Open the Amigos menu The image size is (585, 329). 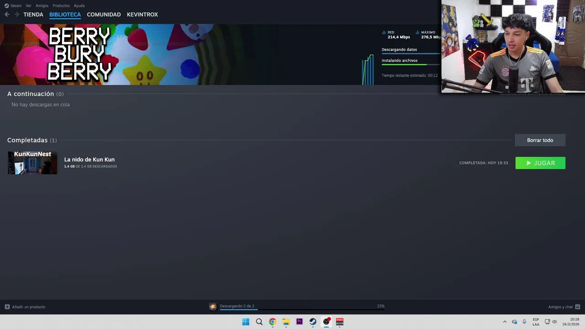coord(42,5)
